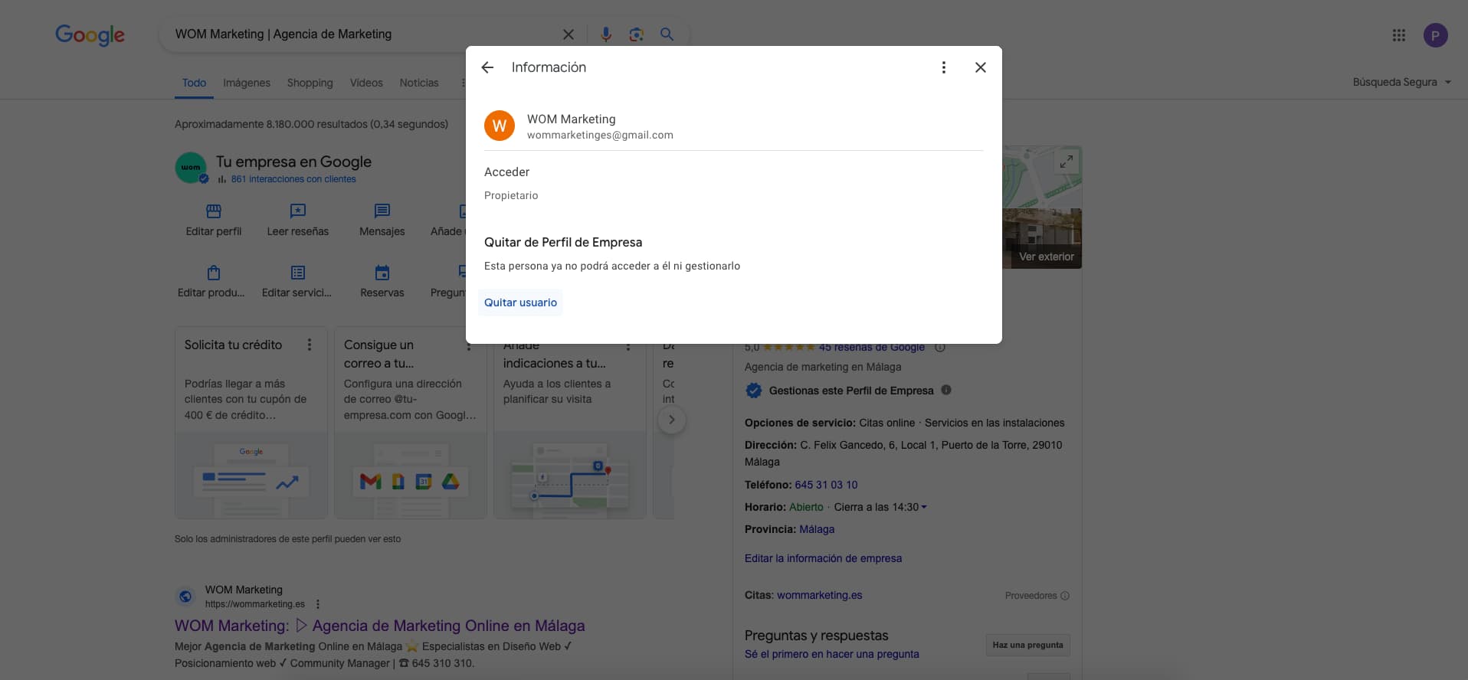Screen dimensions: 1468x680
Task: Switch to the Vídeos tab
Action: click(x=366, y=83)
